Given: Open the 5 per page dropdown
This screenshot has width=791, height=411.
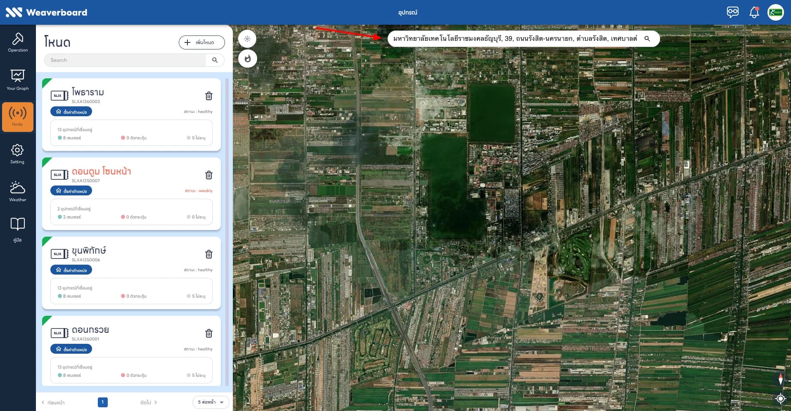Looking at the screenshot, I should tap(211, 402).
